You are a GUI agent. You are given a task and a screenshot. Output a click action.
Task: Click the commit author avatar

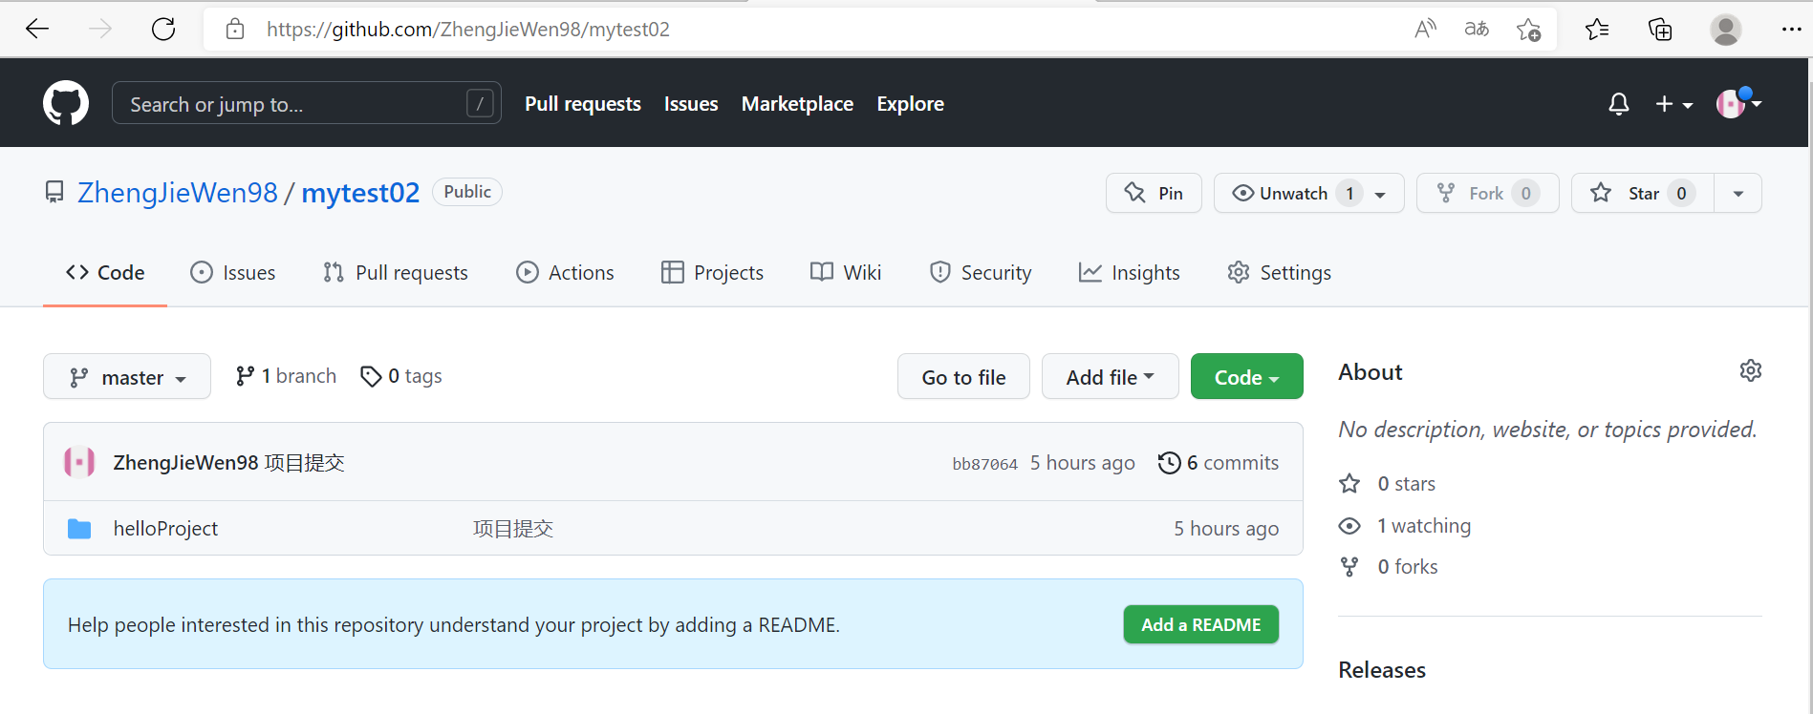tap(79, 462)
